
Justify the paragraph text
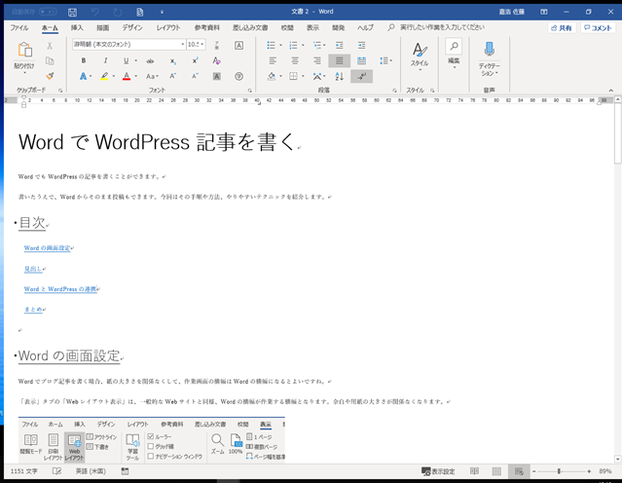click(339, 60)
